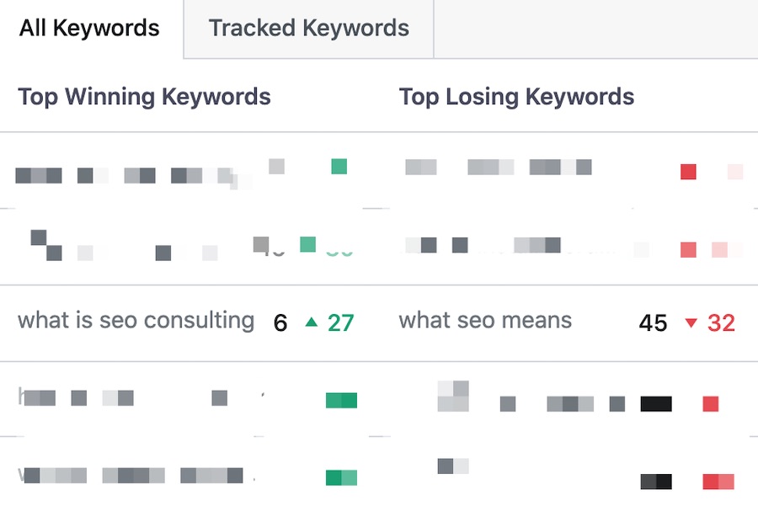Open the Tracked Keywords tab
758x506 pixels.
tap(309, 28)
